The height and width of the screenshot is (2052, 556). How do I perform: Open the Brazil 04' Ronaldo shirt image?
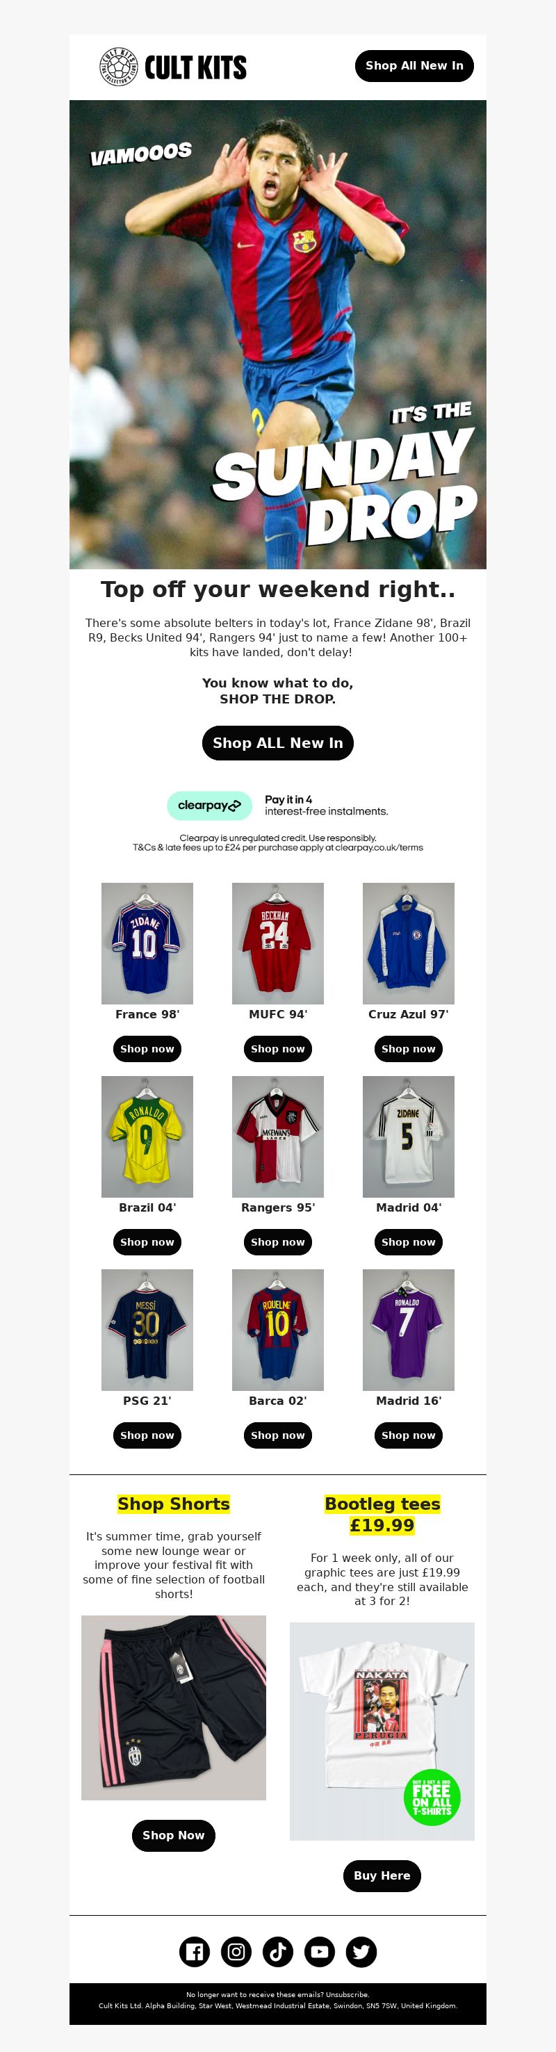click(147, 1137)
